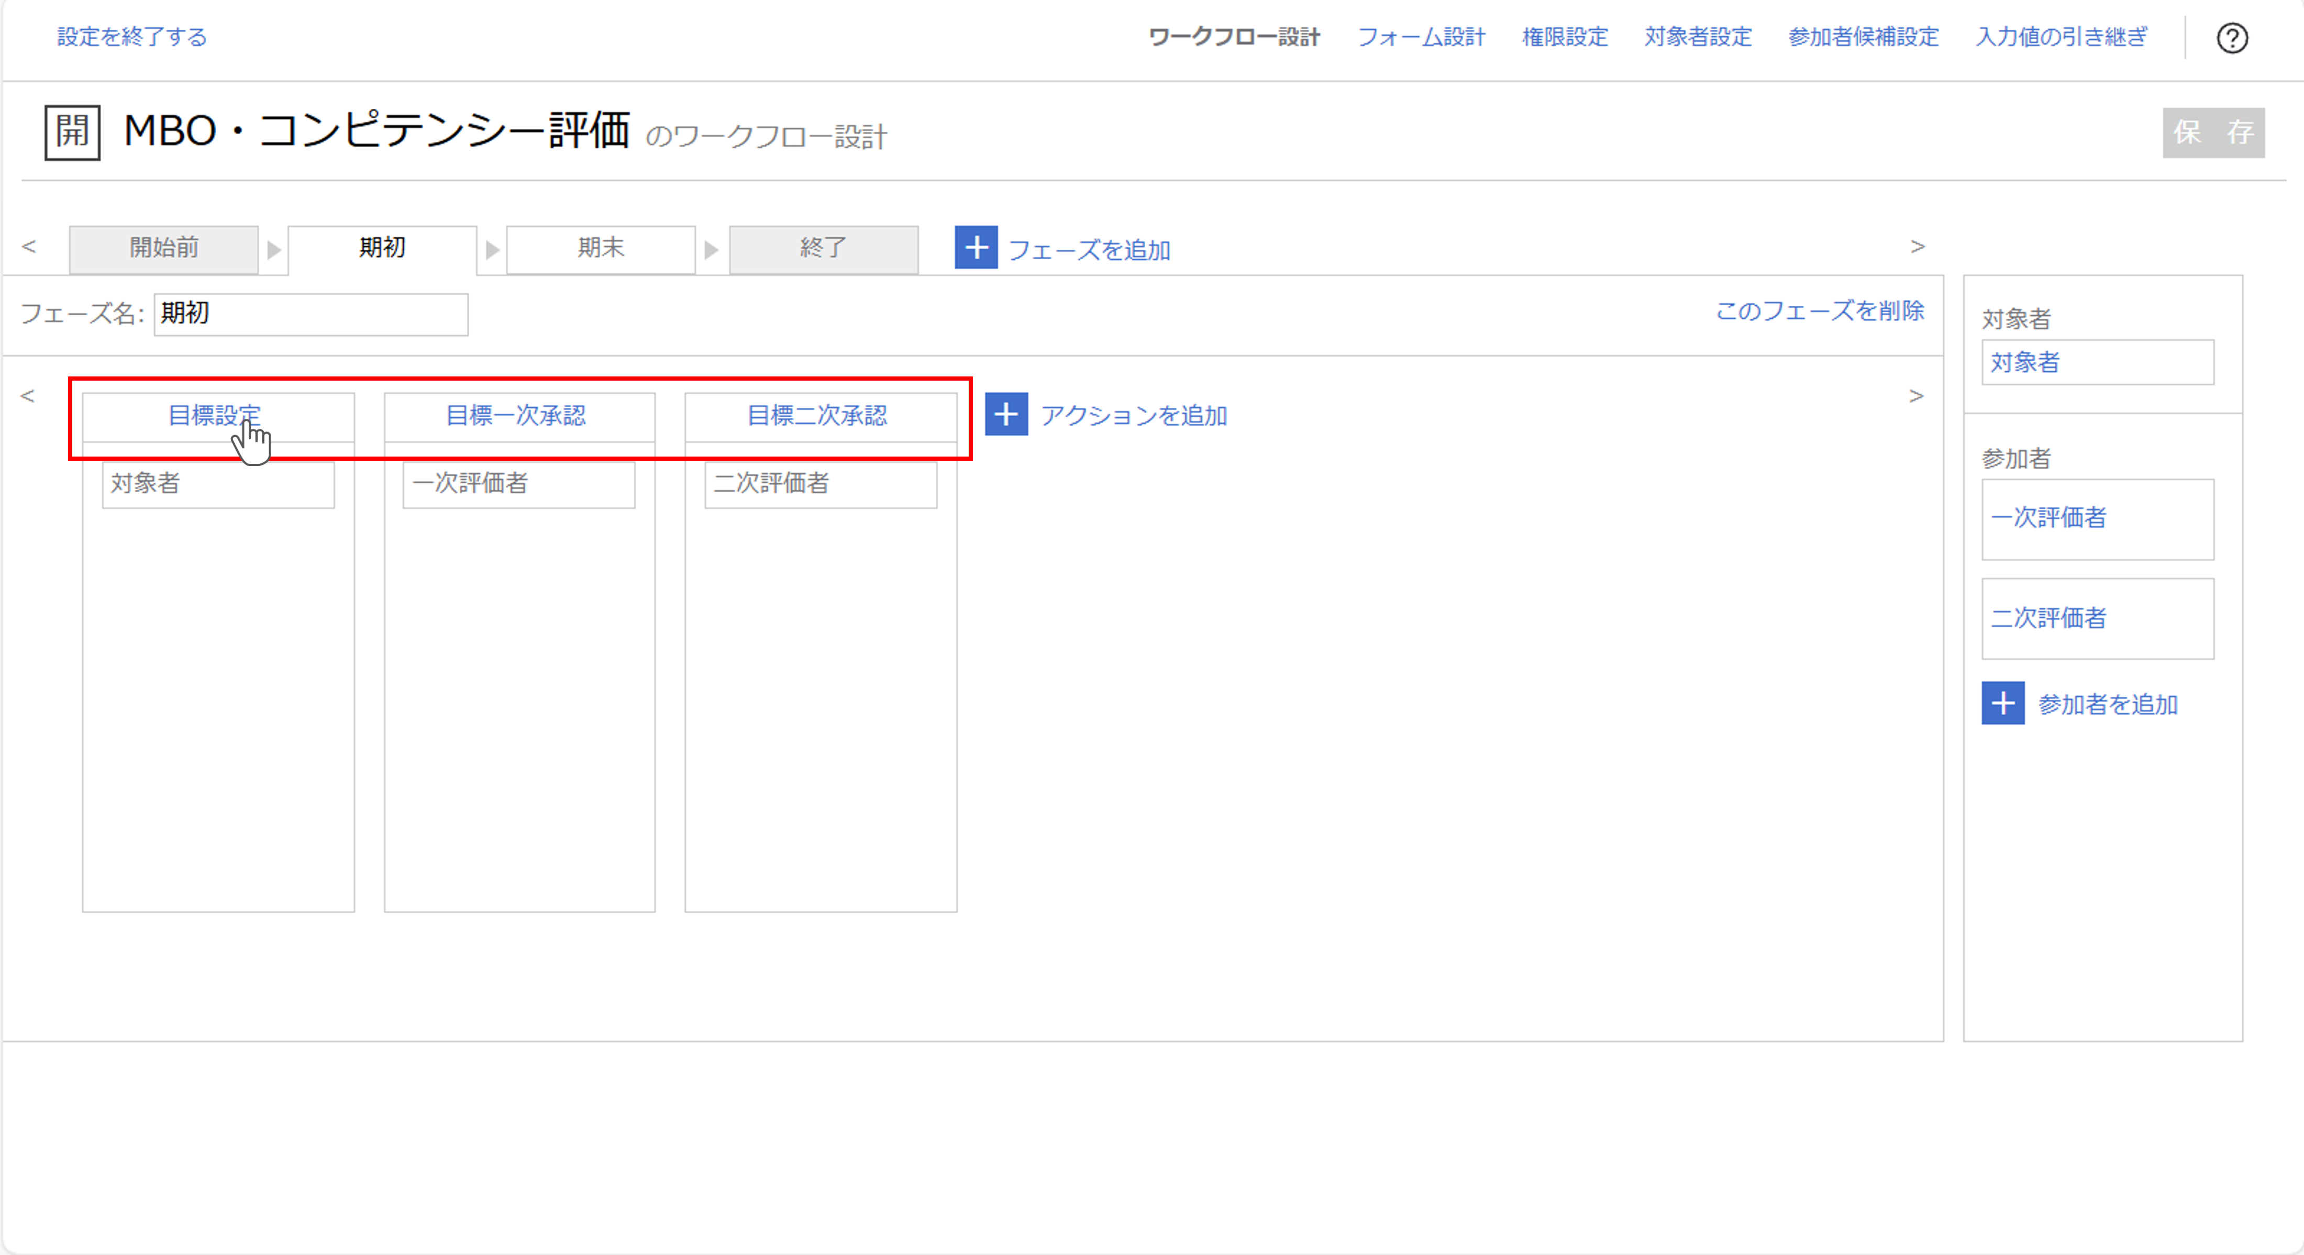The image size is (2304, 1255).
Task: Open the フォーム設計 menu
Action: [x=1420, y=38]
